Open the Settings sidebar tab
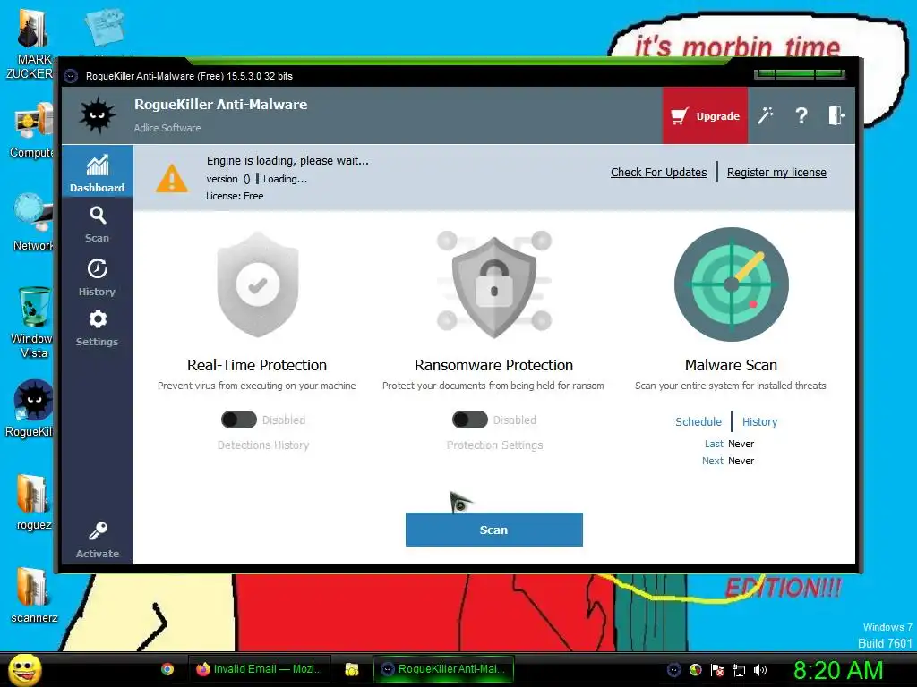The image size is (917, 687). pos(97,328)
